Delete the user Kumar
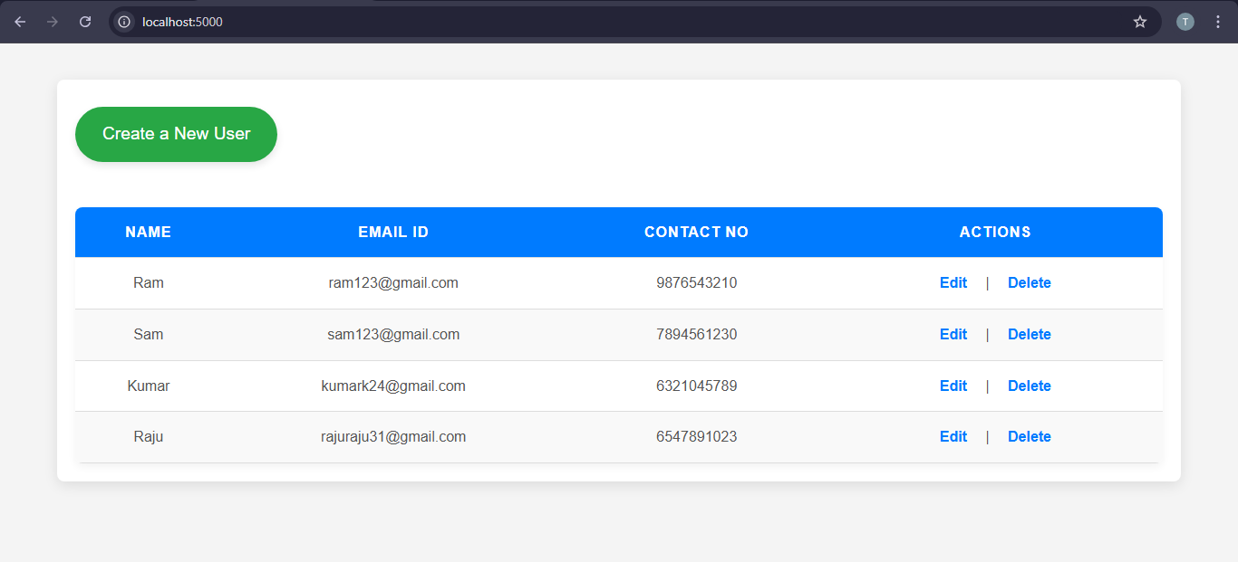The image size is (1238, 562). coord(1030,386)
